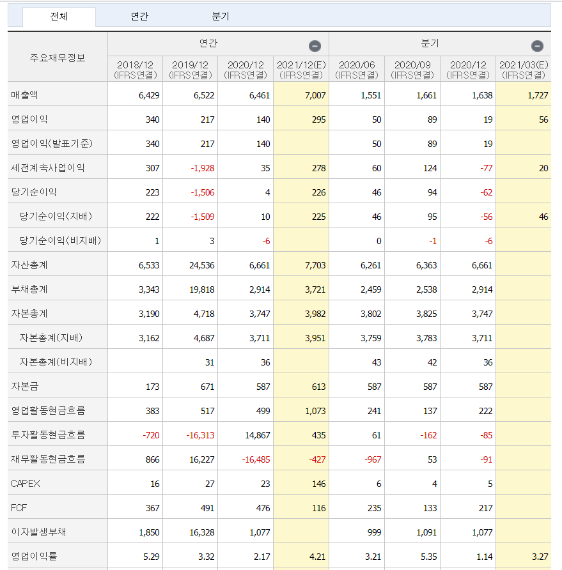Click the 자산총계 row label
The image size is (562, 570).
(29, 265)
